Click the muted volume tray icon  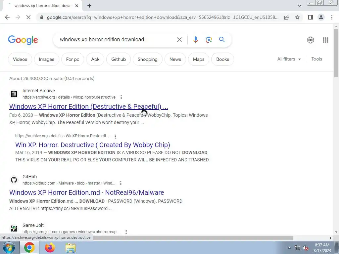coord(306,248)
